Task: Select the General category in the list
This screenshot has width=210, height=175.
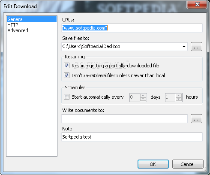Action: [32, 19]
